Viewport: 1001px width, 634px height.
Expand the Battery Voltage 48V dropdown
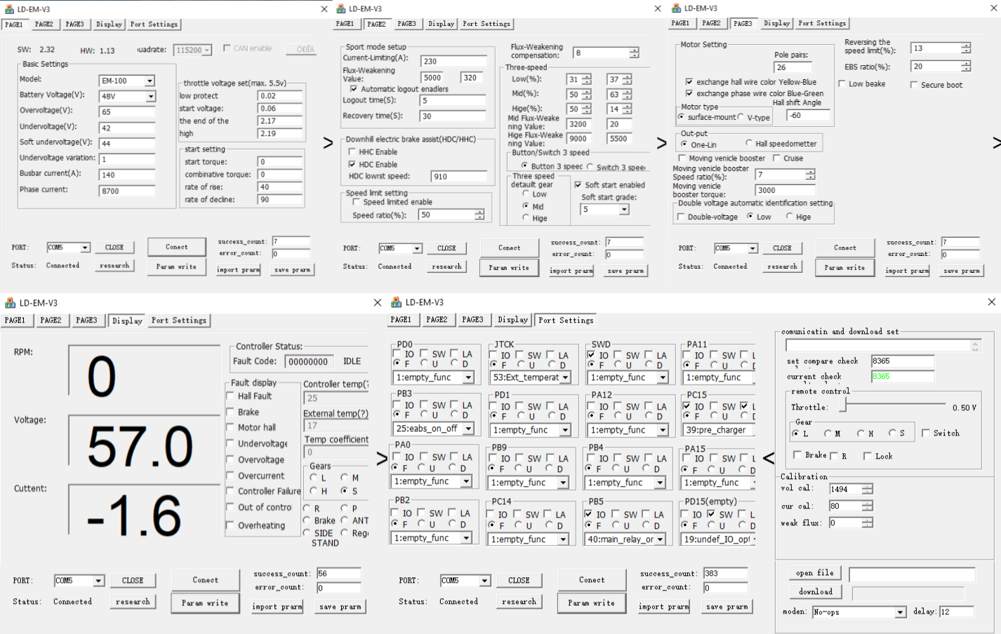[150, 97]
